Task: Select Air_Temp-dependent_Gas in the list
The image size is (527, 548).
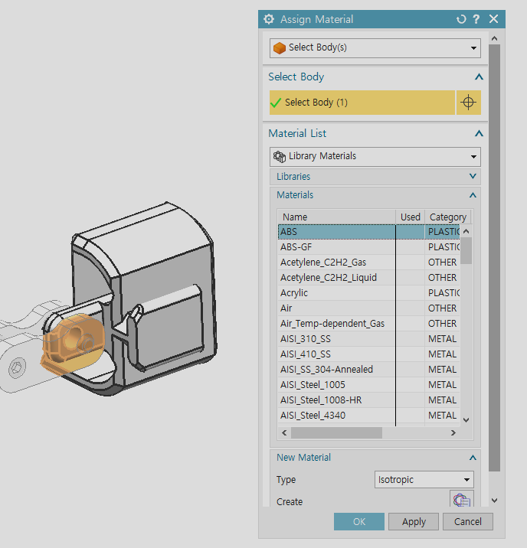Action: pyautogui.click(x=368, y=324)
